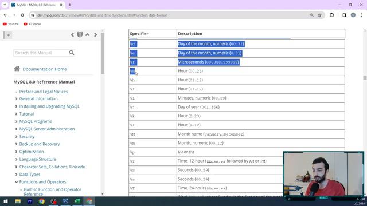367x206 pixels.
Task: Expand Backup and Recovery section
Action: pyautogui.click(x=17, y=144)
